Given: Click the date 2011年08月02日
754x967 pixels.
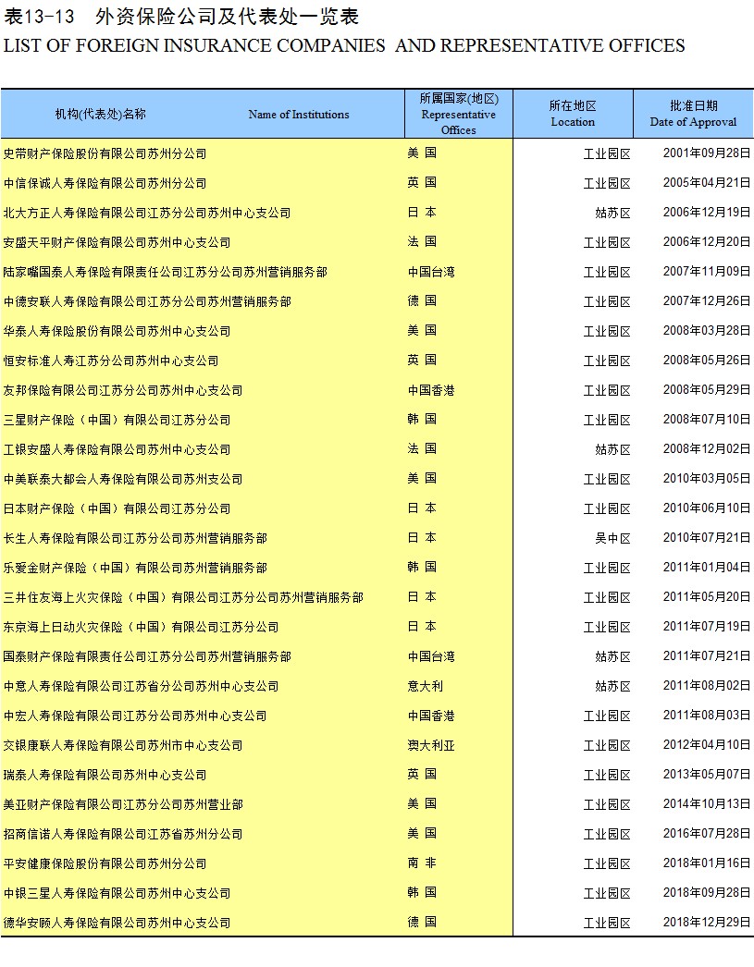Looking at the screenshot, I should (x=707, y=686).
